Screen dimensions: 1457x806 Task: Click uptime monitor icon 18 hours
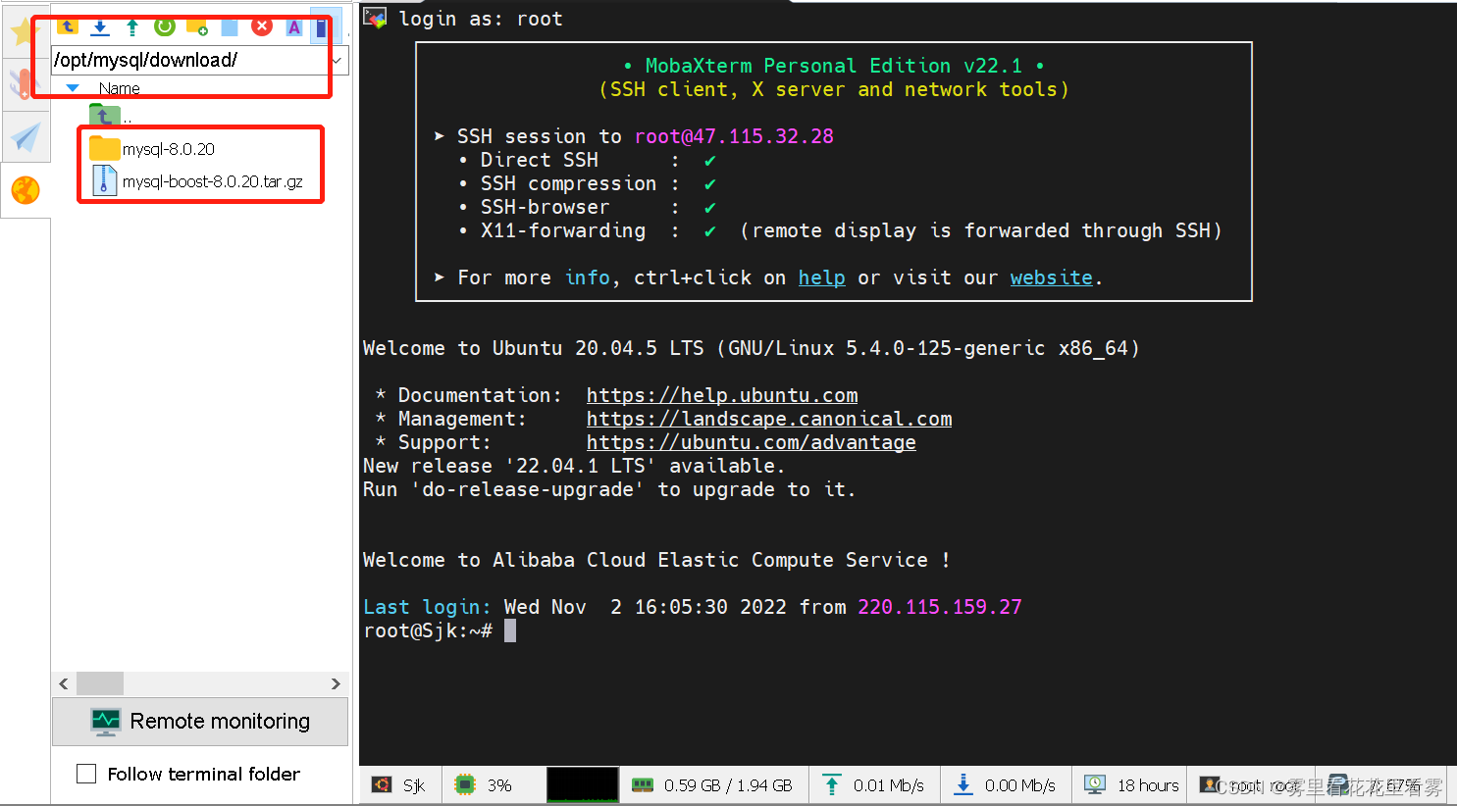pos(1095,785)
